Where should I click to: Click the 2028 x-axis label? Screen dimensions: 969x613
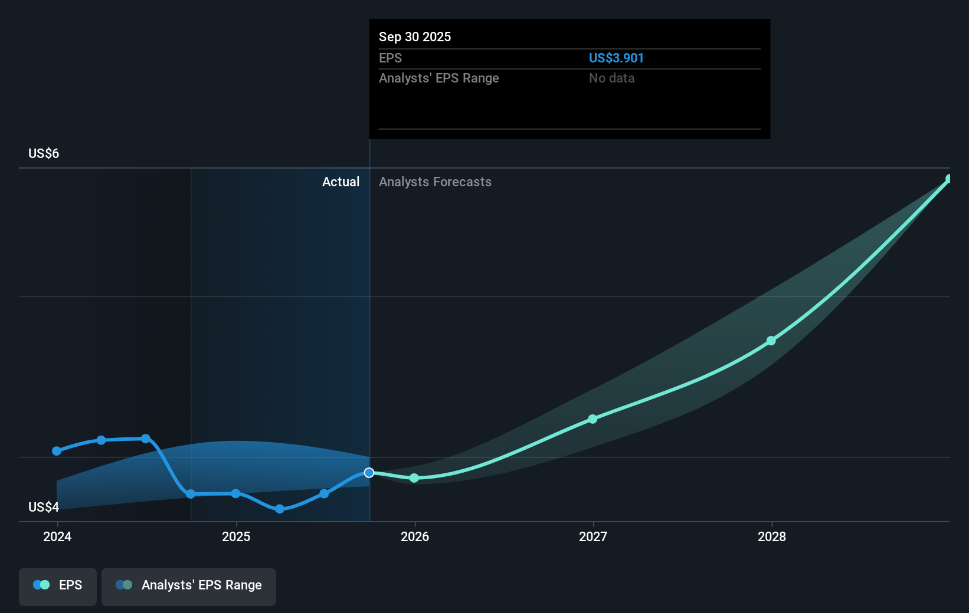772,536
